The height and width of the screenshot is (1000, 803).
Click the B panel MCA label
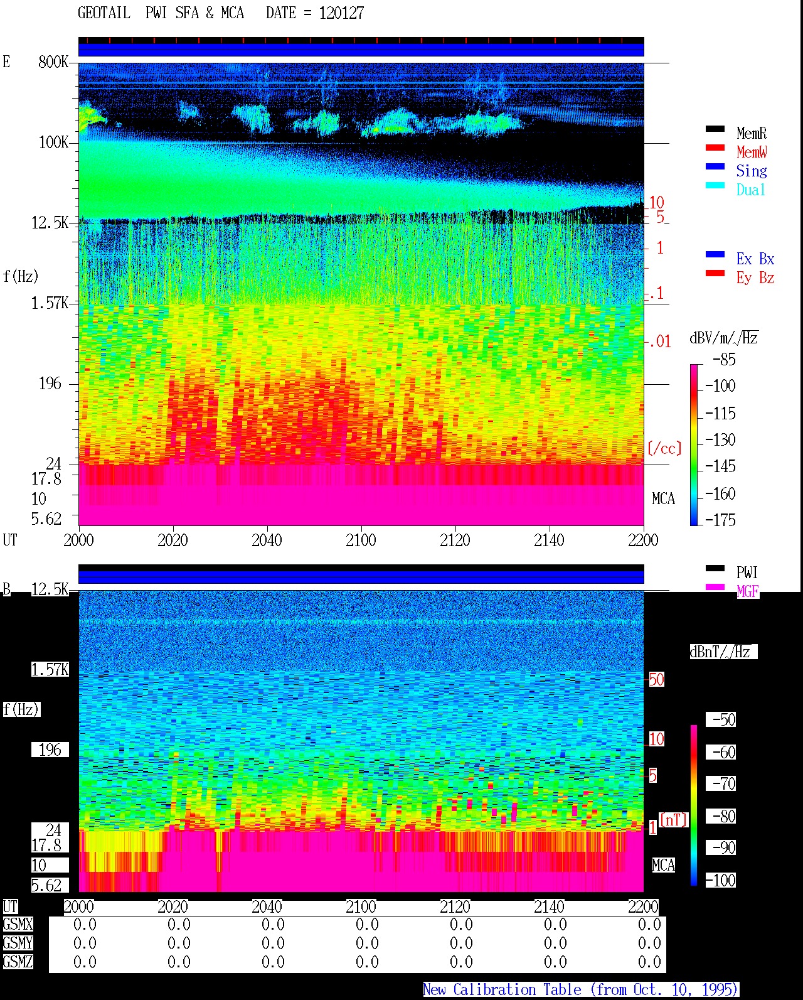click(x=663, y=865)
